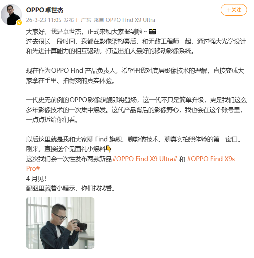Click the yellow verified V badge

[x=19, y=23]
